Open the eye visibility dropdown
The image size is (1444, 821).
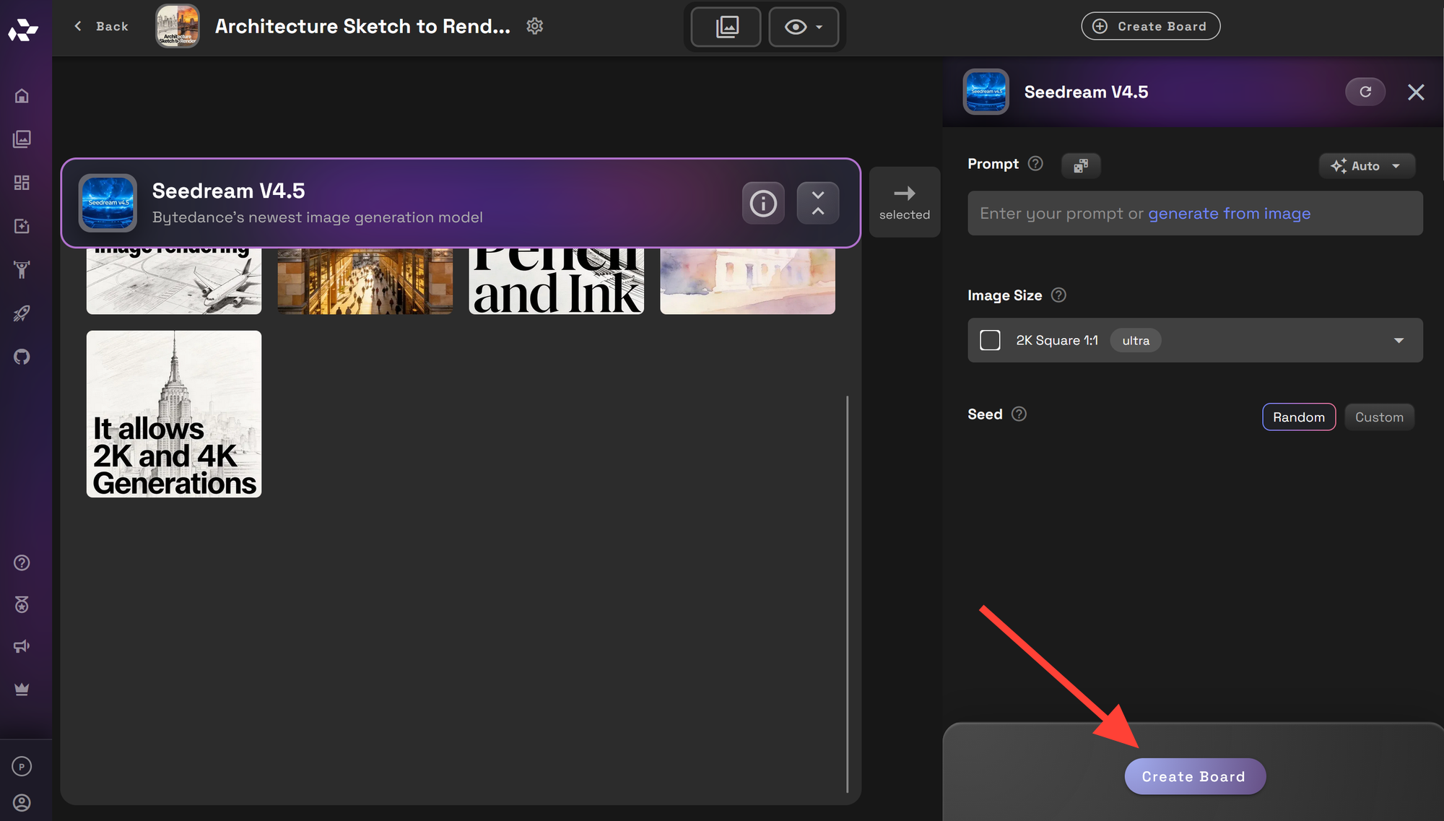[803, 27]
